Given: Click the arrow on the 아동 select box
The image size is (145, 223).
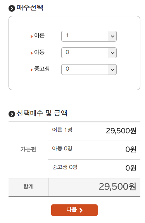Looking at the screenshot, I should pos(113,53).
